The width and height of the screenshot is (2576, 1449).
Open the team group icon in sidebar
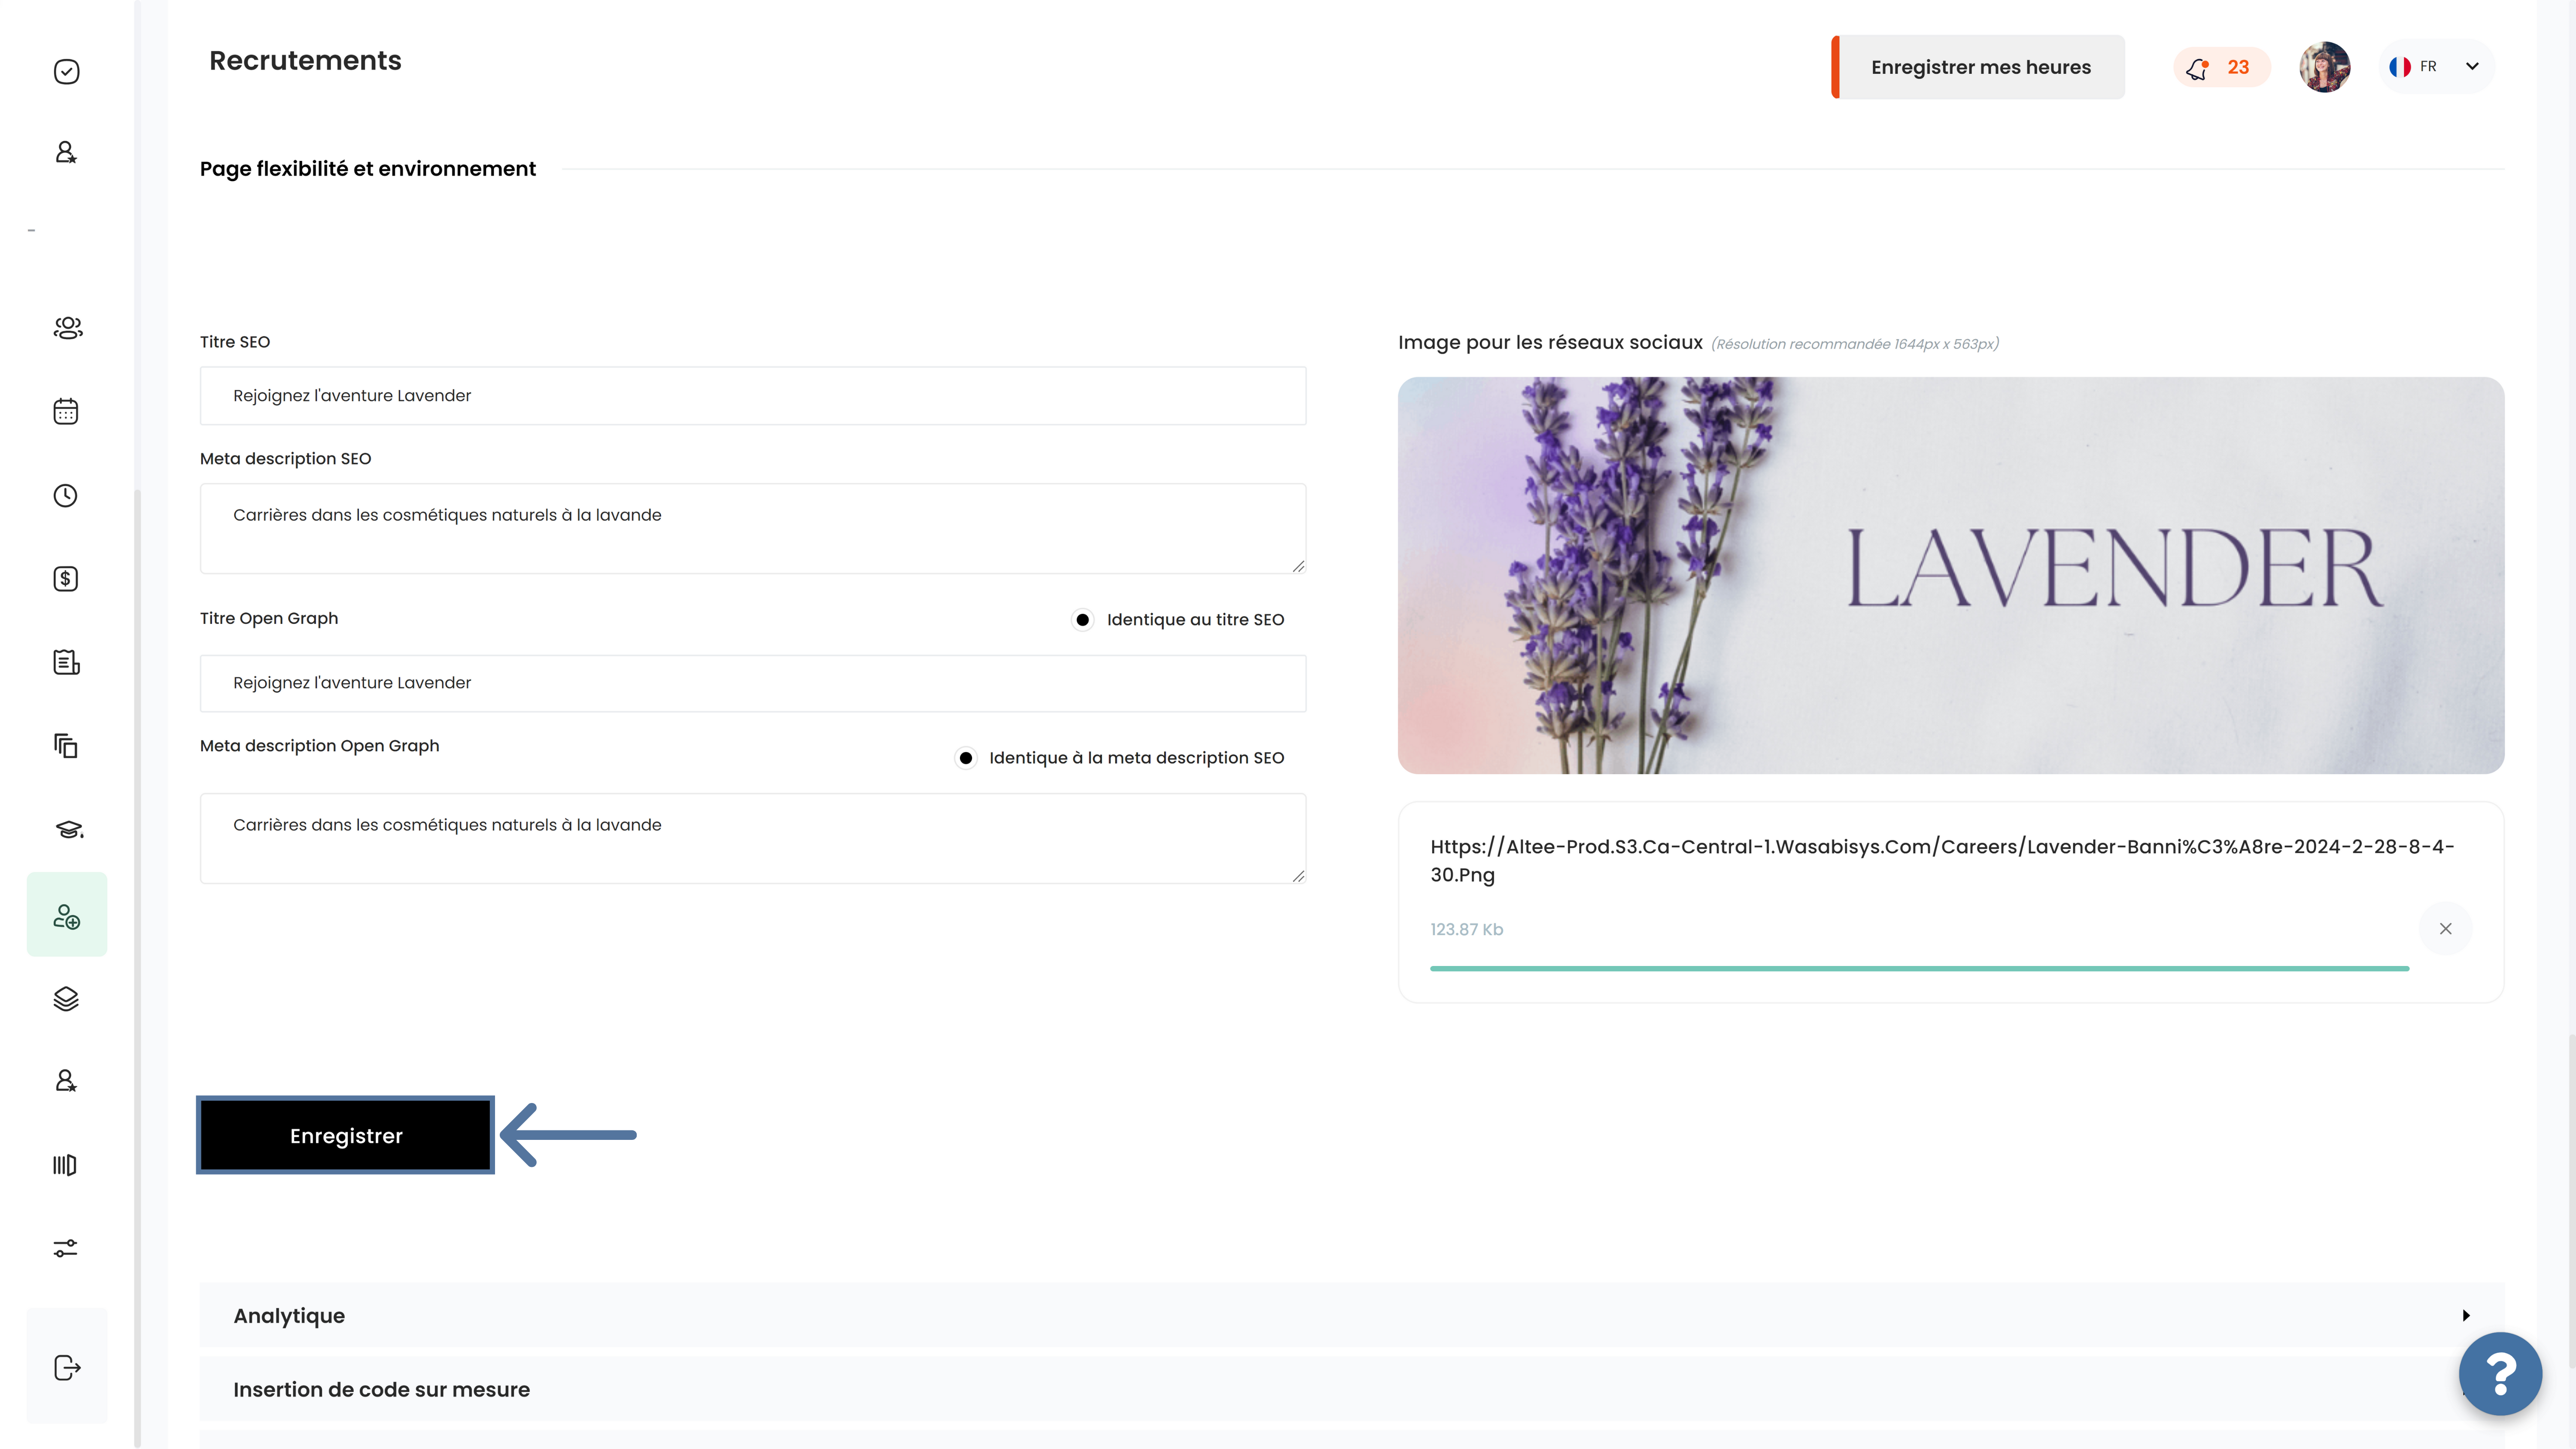point(67,327)
